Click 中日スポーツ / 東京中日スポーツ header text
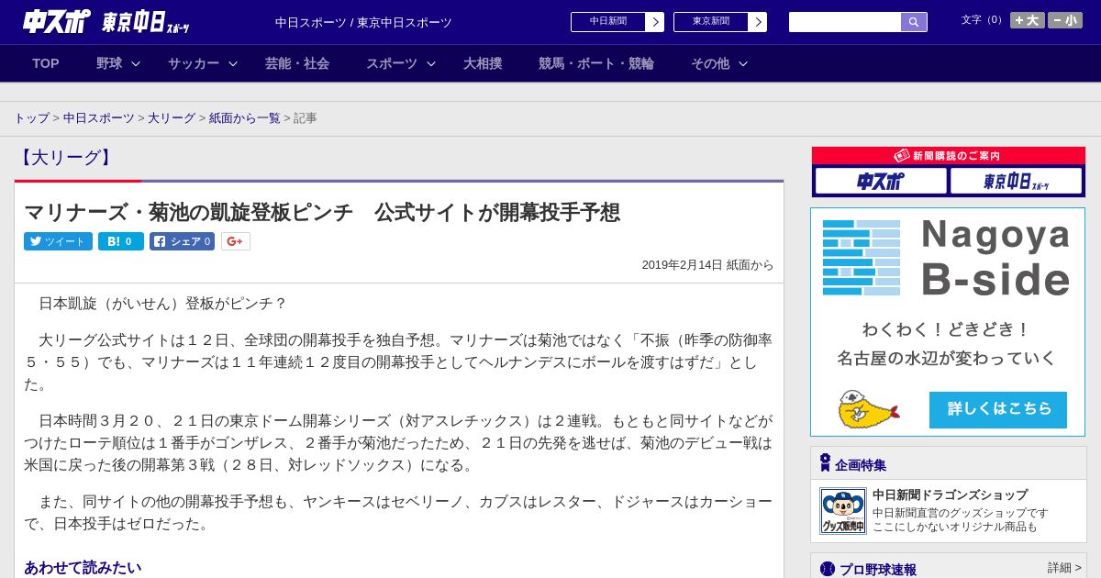 click(363, 23)
